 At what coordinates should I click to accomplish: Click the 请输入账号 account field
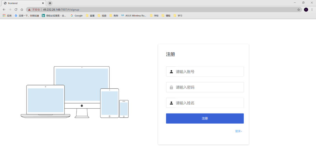tap(205, 71)
